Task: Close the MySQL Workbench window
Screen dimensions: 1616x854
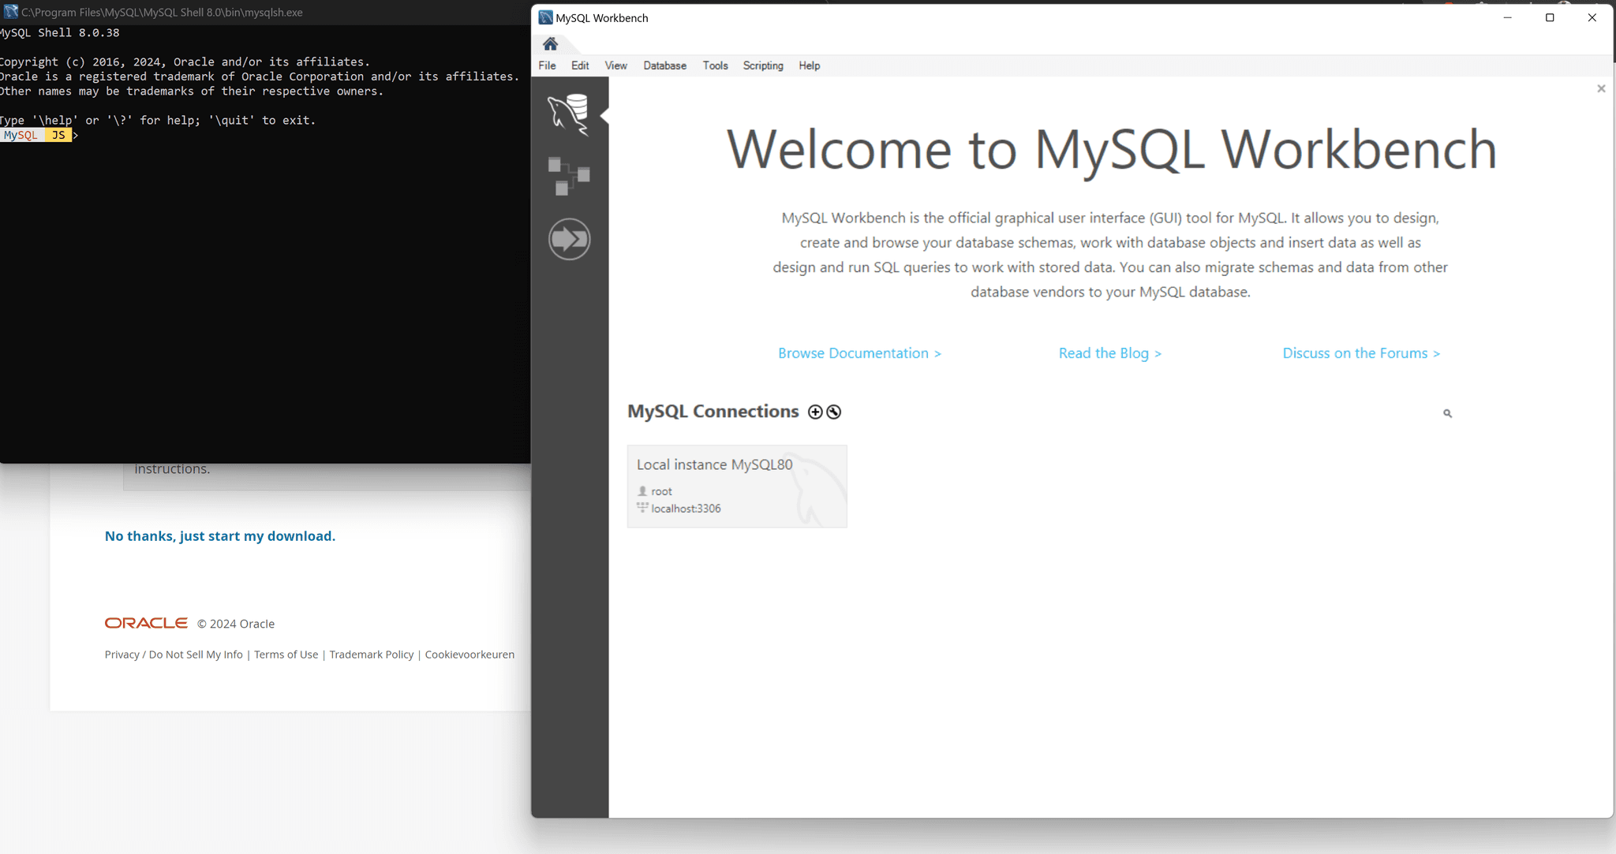Action: tap(1592, 17)
